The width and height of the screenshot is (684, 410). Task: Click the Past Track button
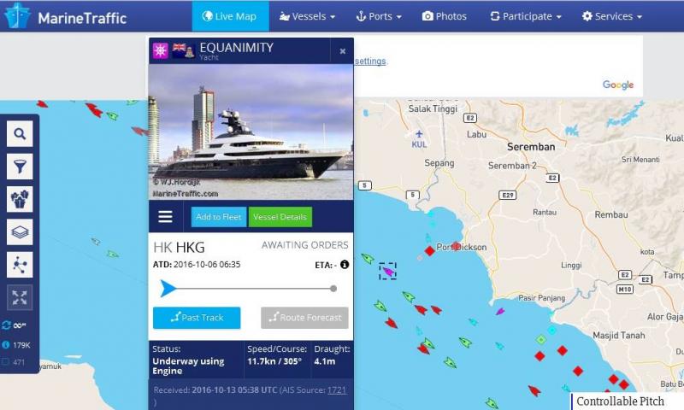click(197, 318)
